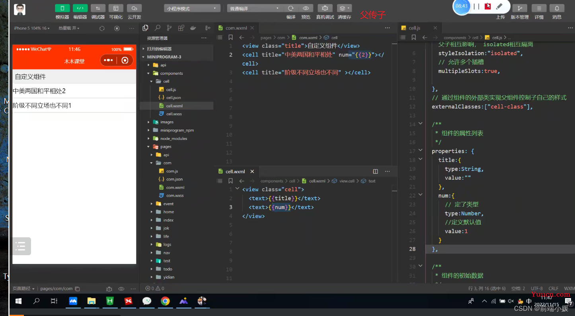Click the 真机调试 bug icon
575x316 pixels.
(325, 8)
